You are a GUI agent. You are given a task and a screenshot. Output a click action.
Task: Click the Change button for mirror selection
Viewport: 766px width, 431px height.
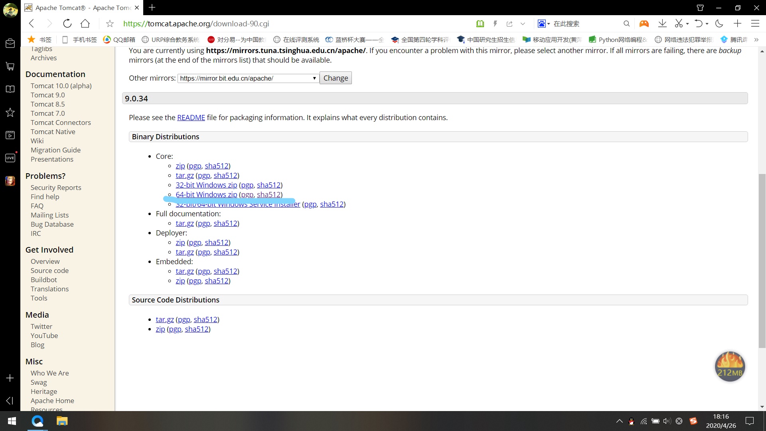pos(336,78)
